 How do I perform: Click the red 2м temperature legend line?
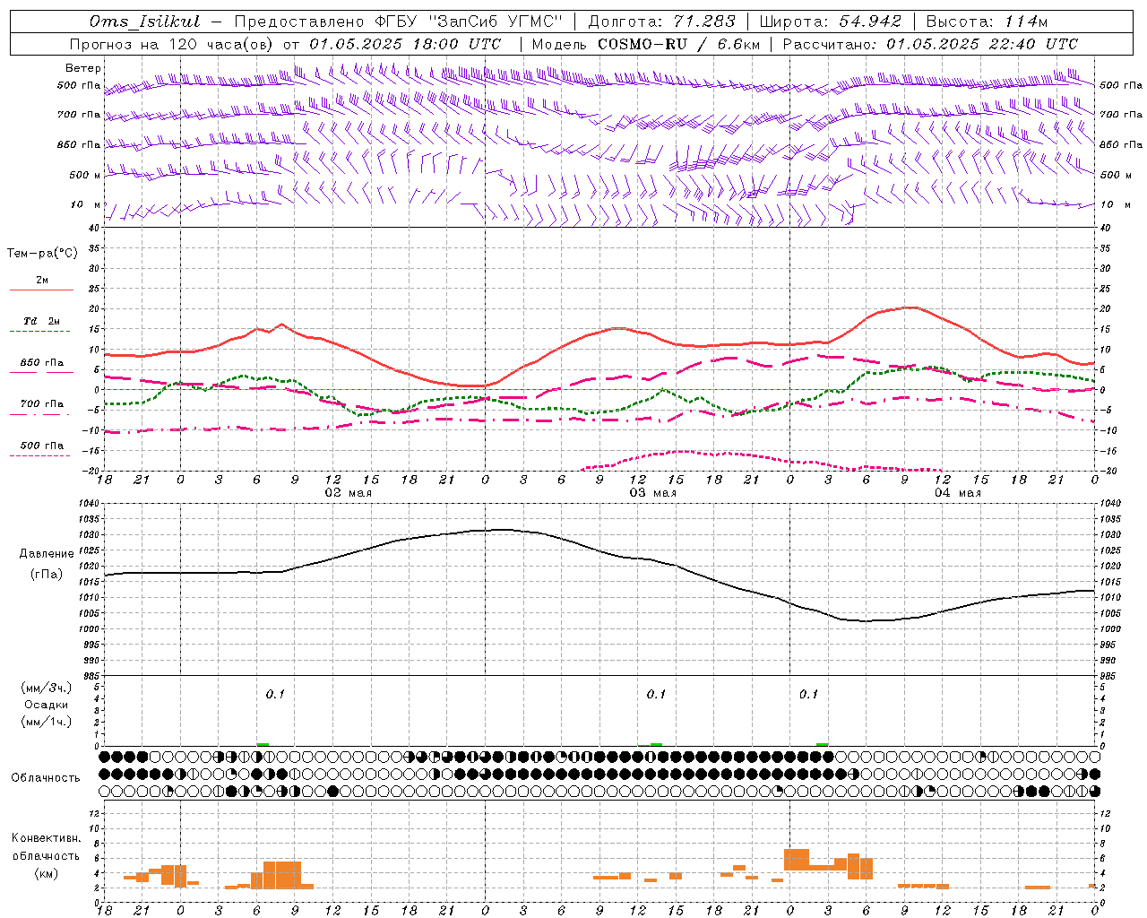pyautogui.click(x=41, y=290)
